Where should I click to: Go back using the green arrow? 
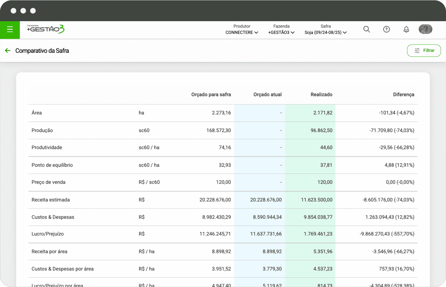pyautogui.click(x=8, y=51)
